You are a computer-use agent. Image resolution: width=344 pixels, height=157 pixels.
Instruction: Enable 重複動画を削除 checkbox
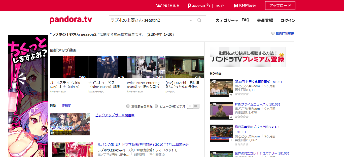click(x=128, y=106)
